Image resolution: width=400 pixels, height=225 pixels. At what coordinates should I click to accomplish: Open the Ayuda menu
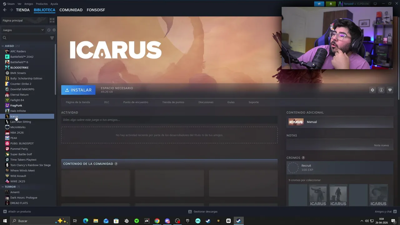point(54,4)
